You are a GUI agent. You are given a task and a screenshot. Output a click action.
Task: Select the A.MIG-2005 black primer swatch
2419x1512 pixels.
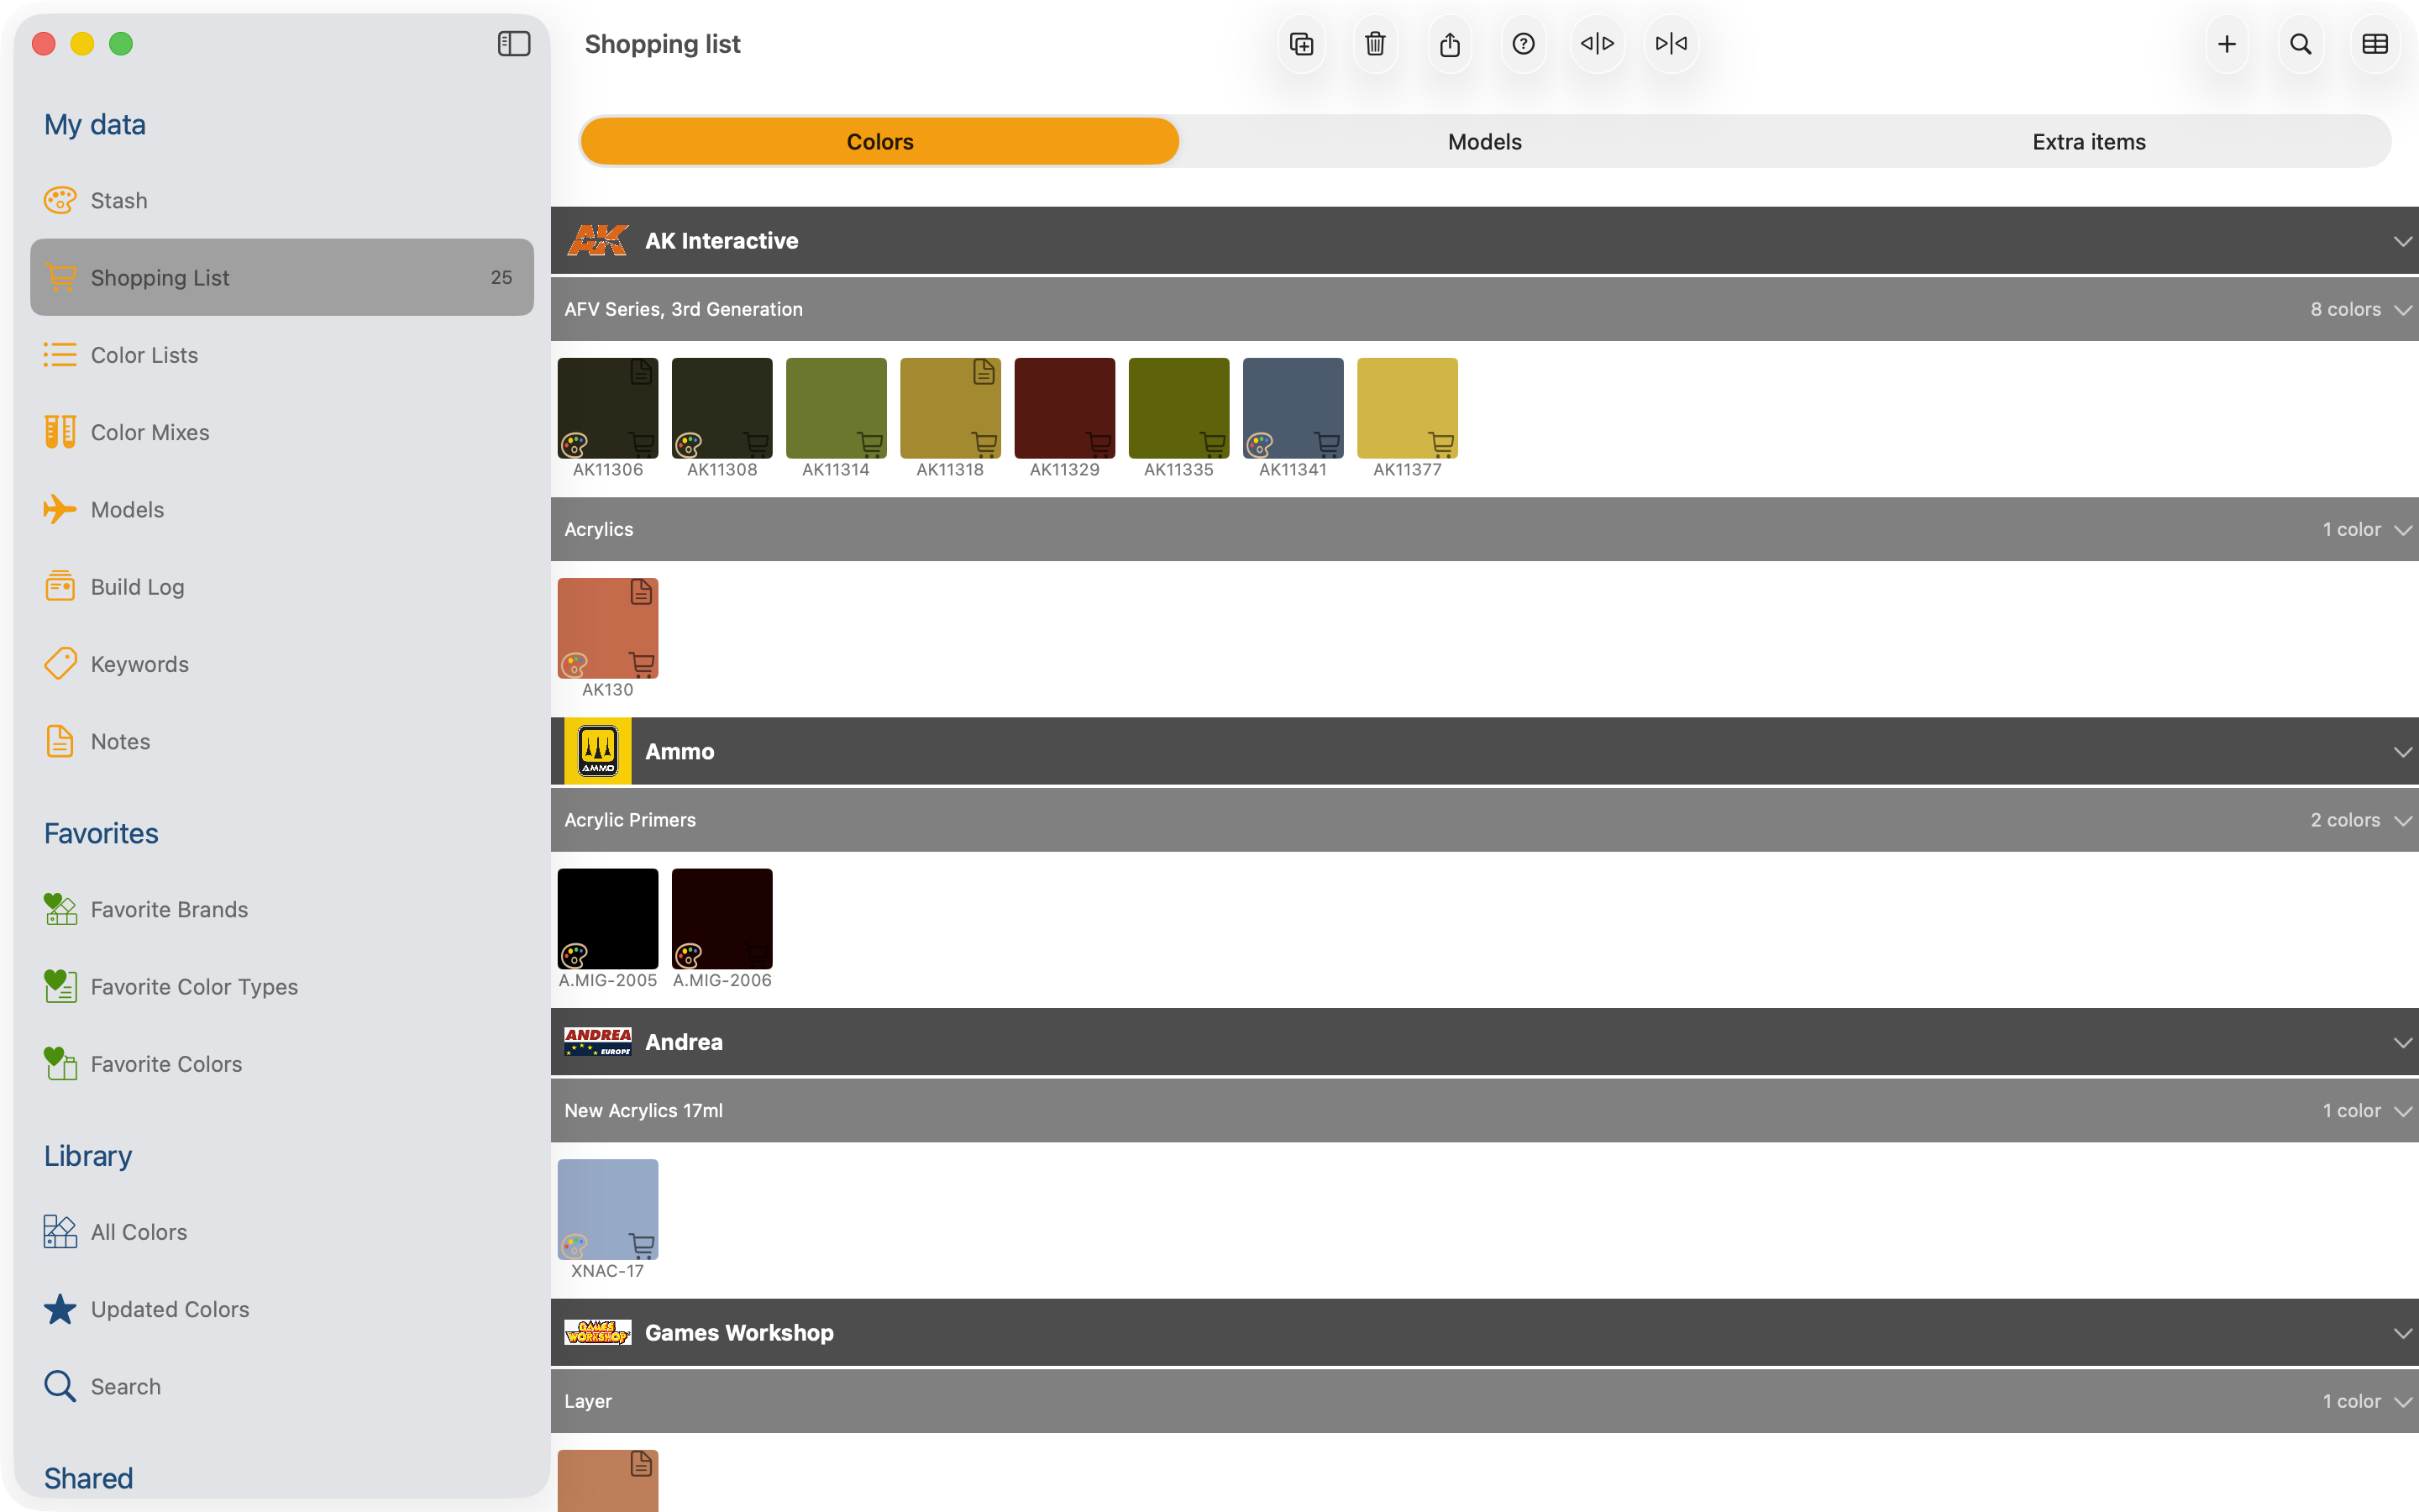point(608,918)
